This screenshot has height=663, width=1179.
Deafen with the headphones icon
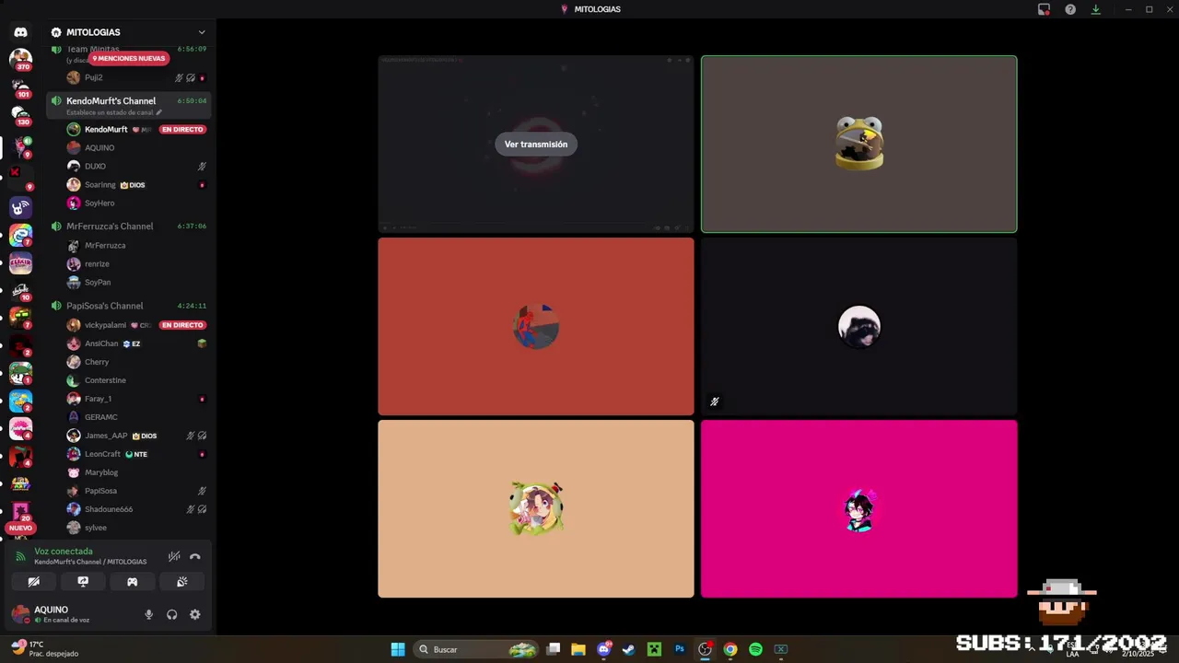[x=172, y=614]
